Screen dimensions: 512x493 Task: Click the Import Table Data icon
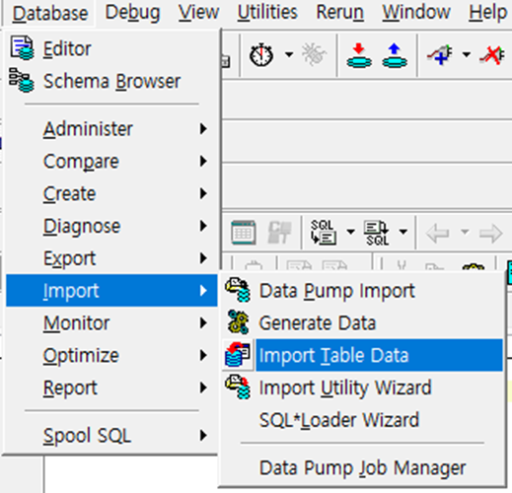[238, 354]
